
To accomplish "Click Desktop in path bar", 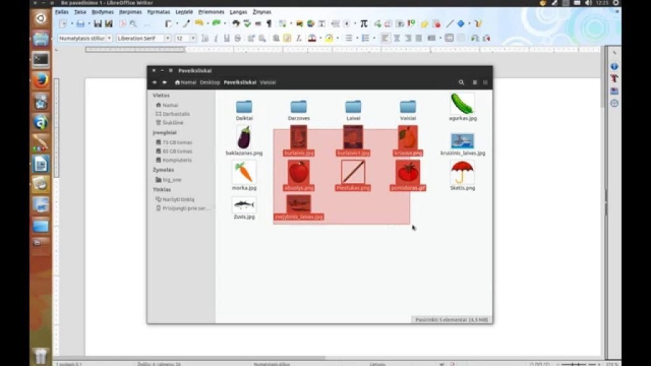I will [210, 82].
